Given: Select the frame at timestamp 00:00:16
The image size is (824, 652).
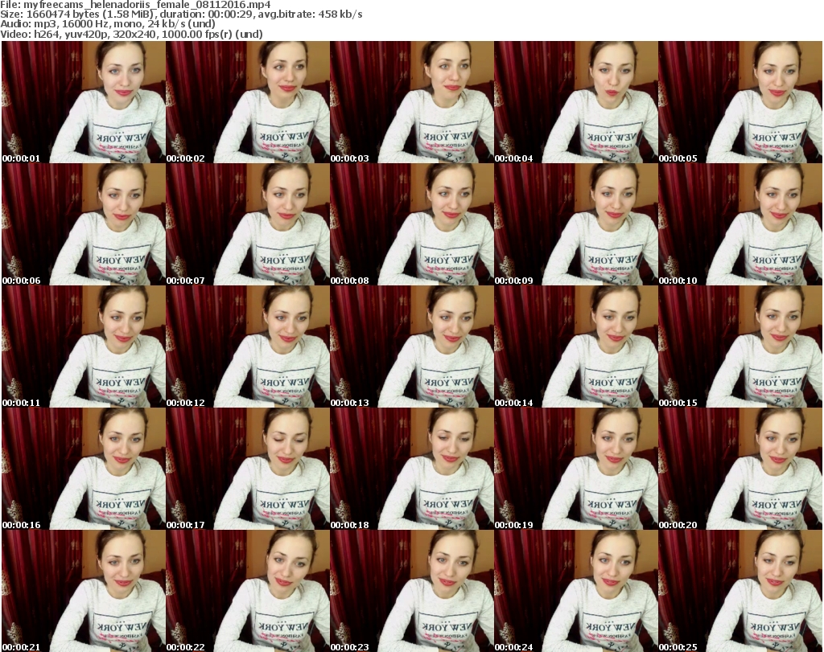Looking at the screenshot, I should point(83,469).
